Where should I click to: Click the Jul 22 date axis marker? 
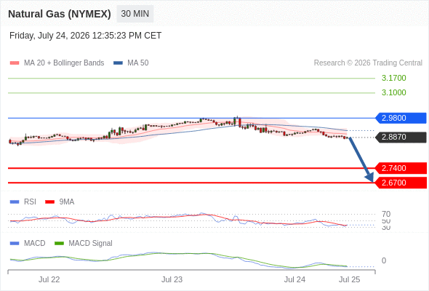click(x=49, y=279)
